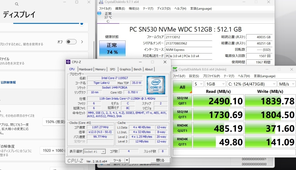Click power-on hours value 1967 時間
This screenshot has width=296, height=170.
tap(259, 62)
